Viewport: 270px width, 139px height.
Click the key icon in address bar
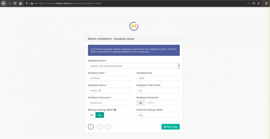[x=36, y=3]
